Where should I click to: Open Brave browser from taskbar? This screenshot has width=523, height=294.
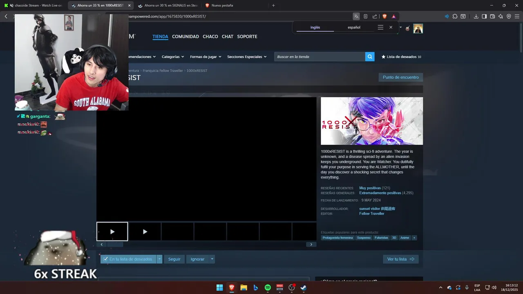click(x=232, y=287)
